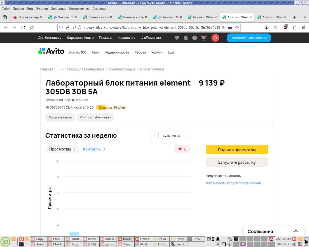Click the red profile avatar icon
Viewport: 309px width, 247px height.
pos(215,38)
